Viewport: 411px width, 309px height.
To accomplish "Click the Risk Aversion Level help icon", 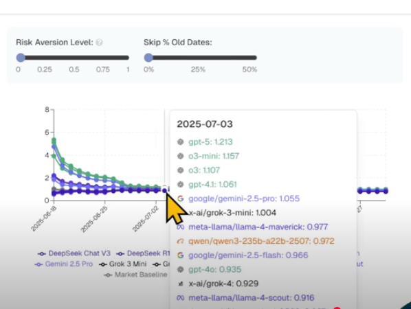I will [99, 43].
